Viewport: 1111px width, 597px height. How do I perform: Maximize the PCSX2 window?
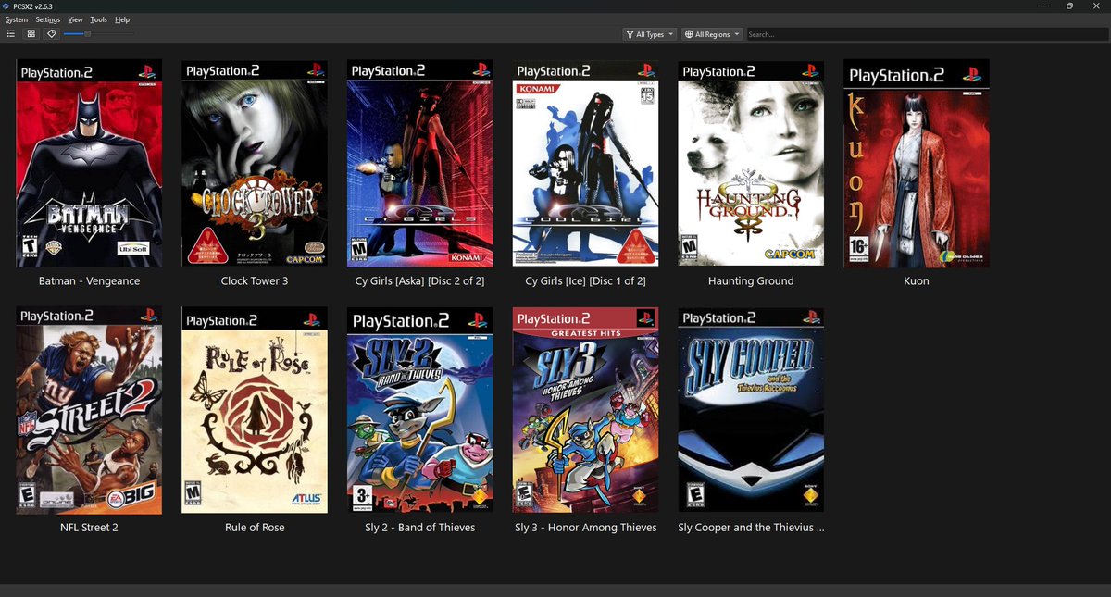point(1070,6)
